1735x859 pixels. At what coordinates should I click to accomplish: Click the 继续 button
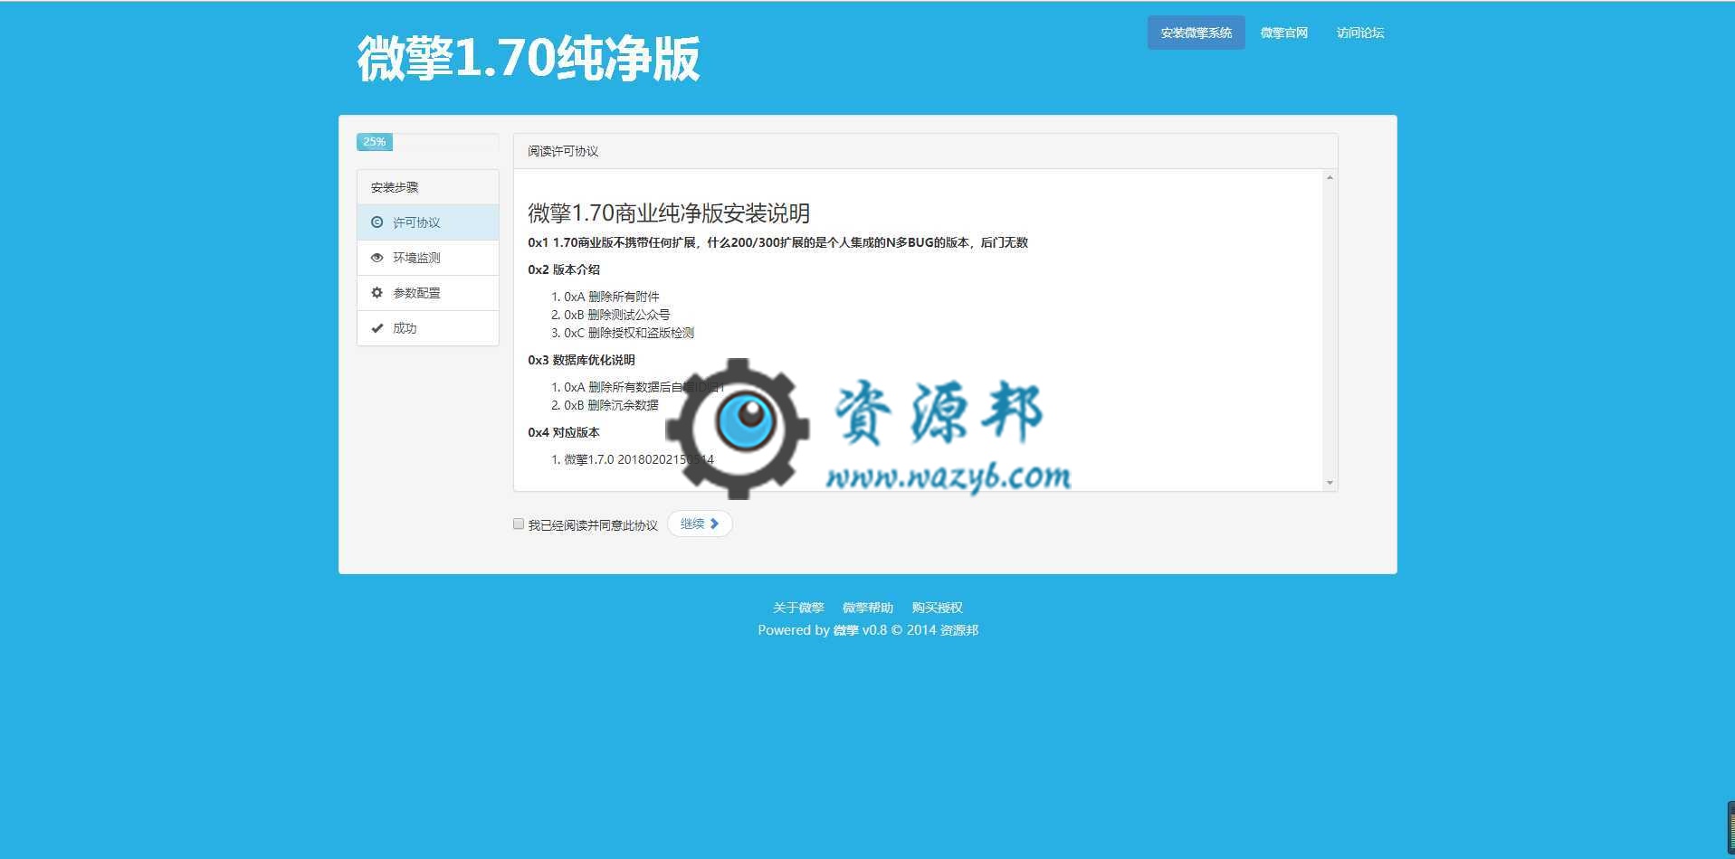pyautogui.click(x=700, y=524)
